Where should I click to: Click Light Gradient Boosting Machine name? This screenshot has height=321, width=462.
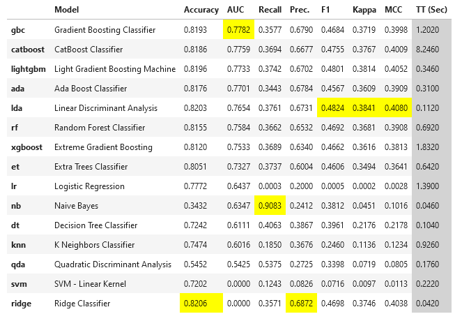[115, 69]
